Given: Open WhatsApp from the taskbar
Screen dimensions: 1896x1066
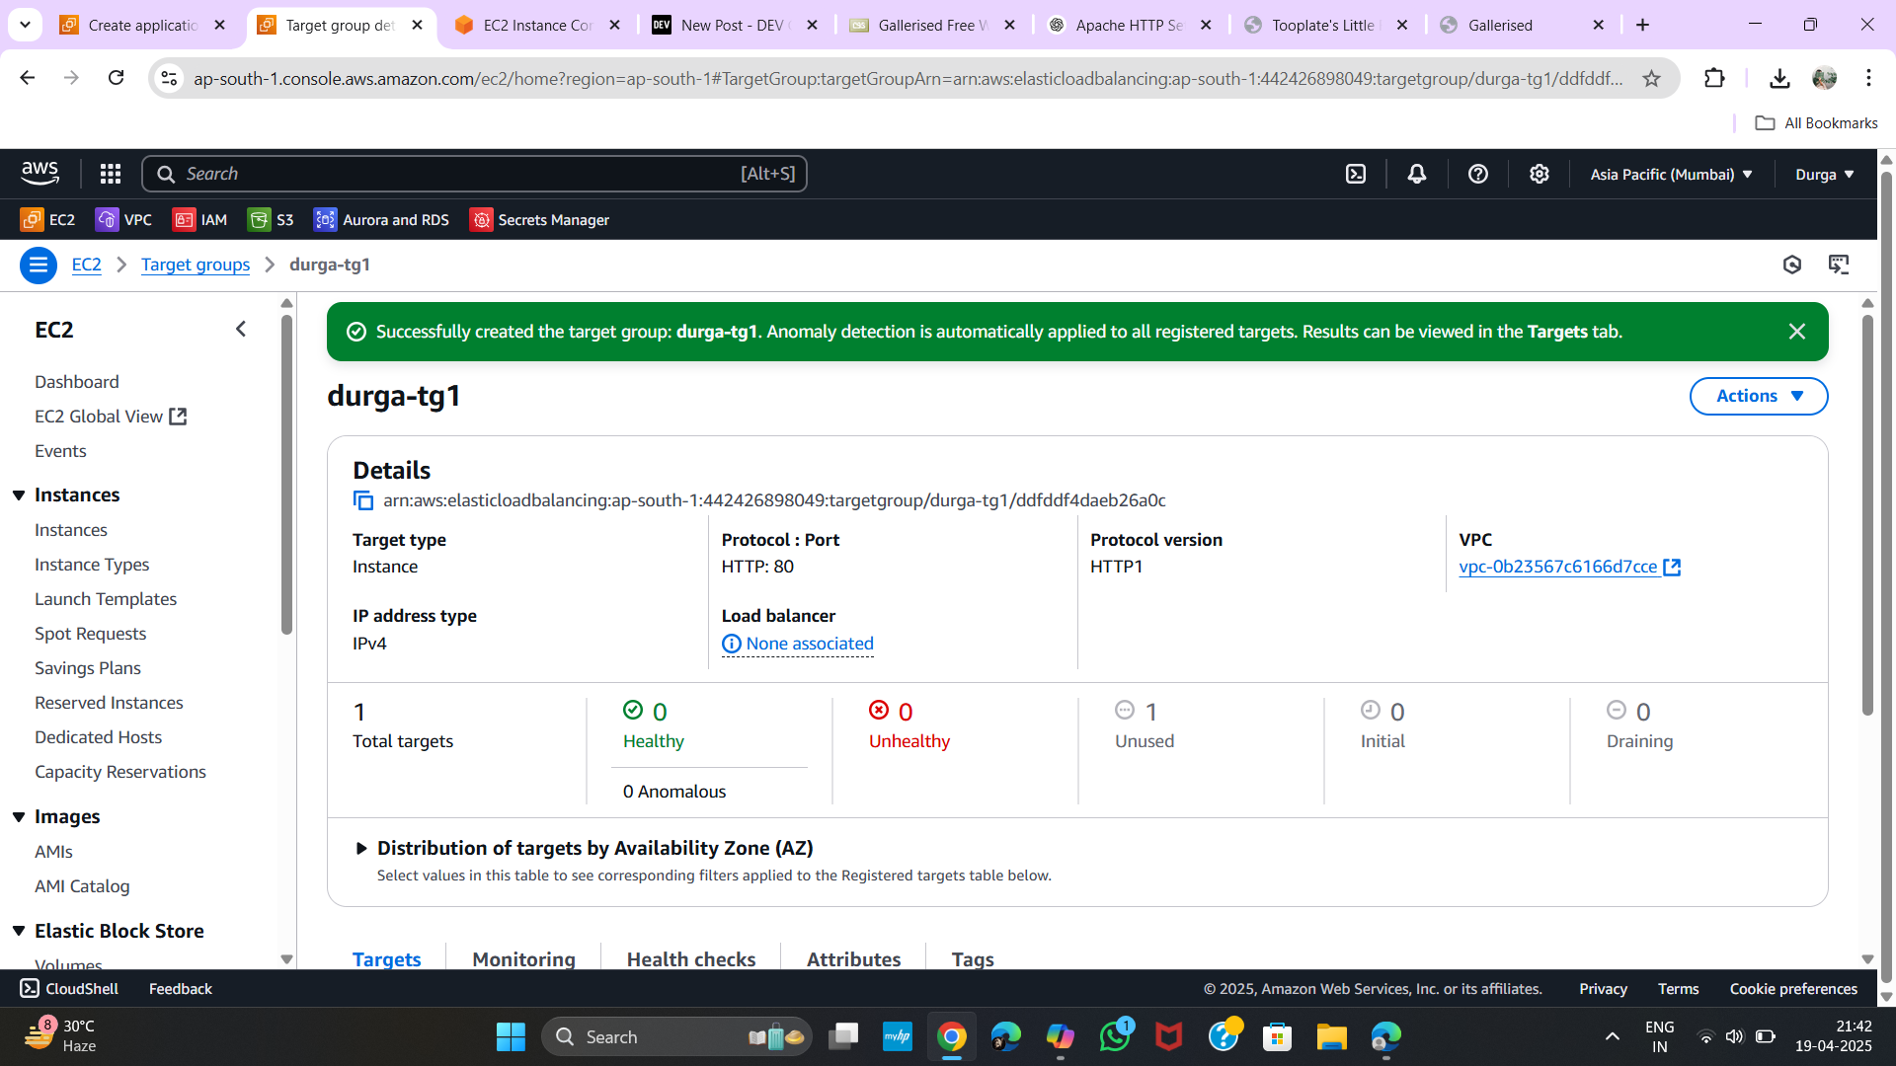Looking at the screenshot, I should [x=1115, y=1036].
